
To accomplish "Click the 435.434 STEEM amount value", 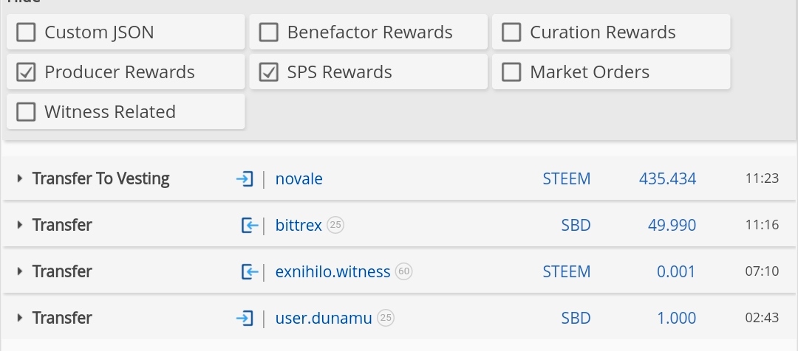I will [x=667, y=178].
